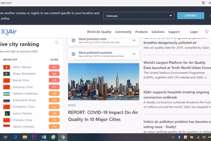Click the red 156 AQI badge
Screen dimensions: 211x141
coord(54,80)
